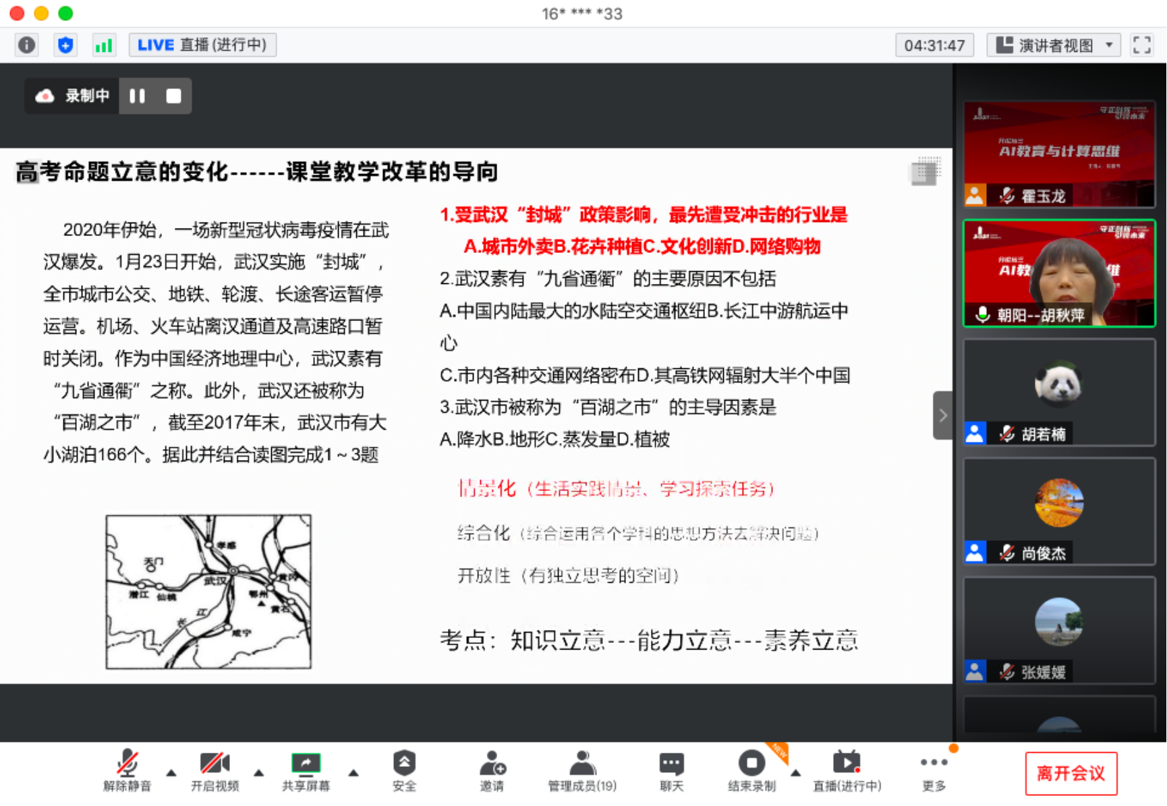Open the 演讲者视图 view dropdown
The width and height of the screenshot is (1167, 806).
point(1054,45)
